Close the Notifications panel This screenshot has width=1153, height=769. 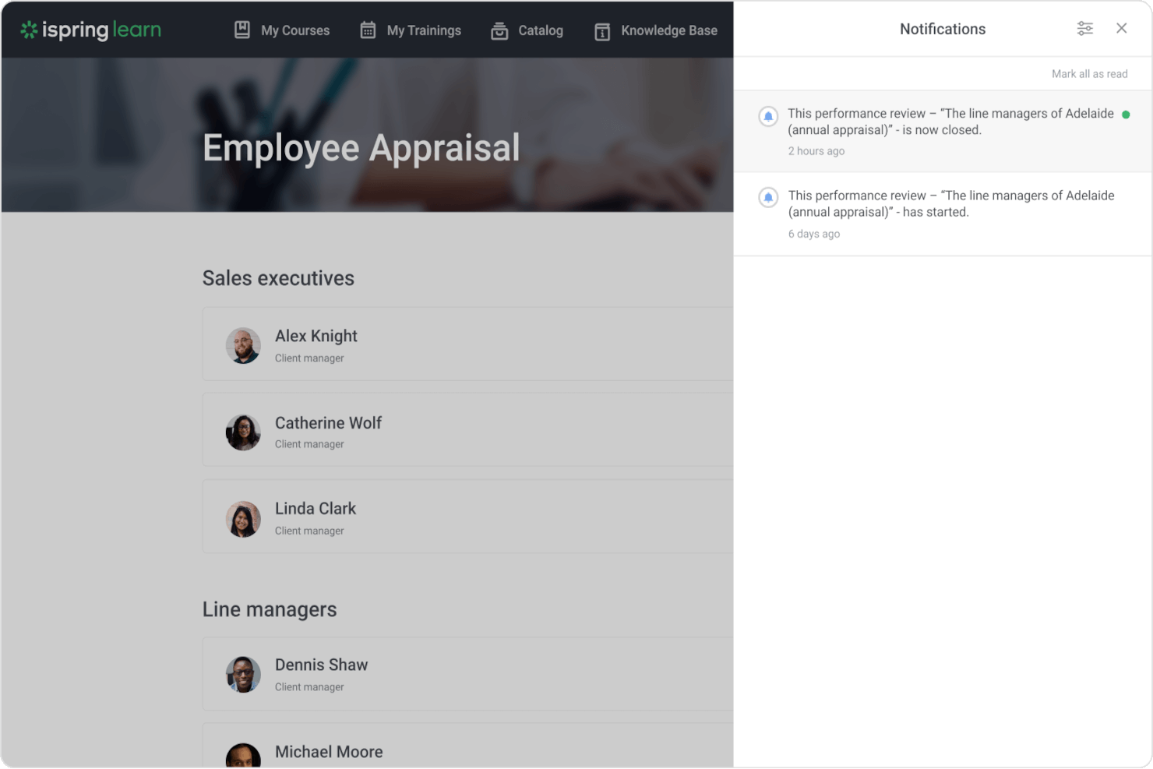[x=1122, y=28]
